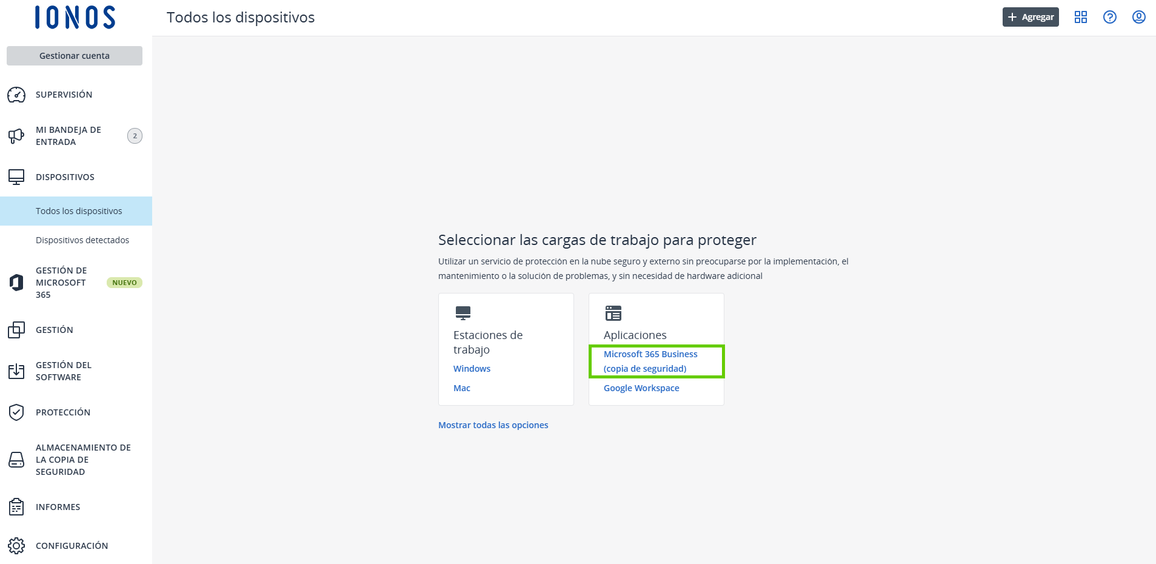Open the app switcher grid icon

[x=1080, y=16]
